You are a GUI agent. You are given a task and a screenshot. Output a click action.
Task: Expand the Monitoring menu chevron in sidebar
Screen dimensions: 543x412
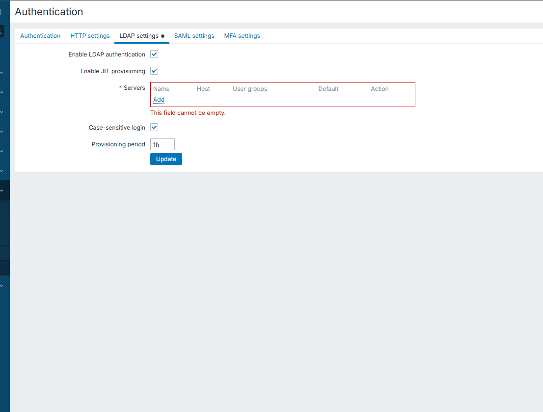pyautogui.click(x=2, y=73)
